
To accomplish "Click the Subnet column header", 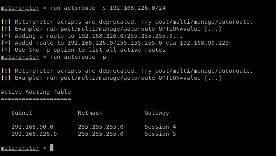I will (22, 113).
